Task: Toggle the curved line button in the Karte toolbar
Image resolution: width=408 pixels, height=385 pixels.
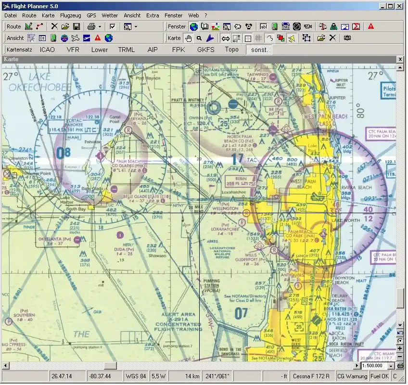Action: (x=270, y=38)
